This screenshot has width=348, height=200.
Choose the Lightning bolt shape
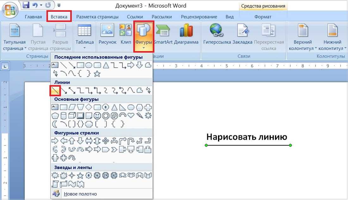point(140,116)
